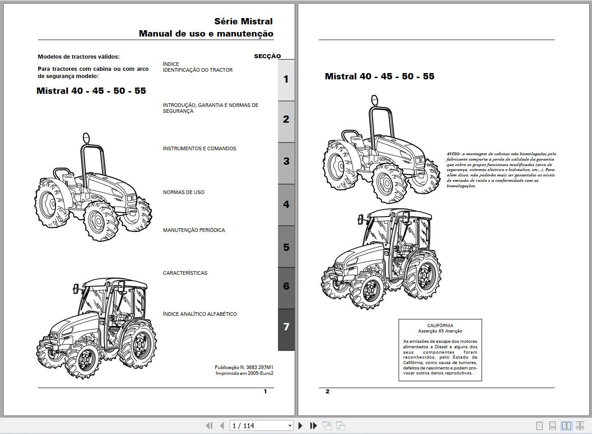Go to the previous page
Image resolution: width=592 pixels, height=434 pixels.
(222, 425)
